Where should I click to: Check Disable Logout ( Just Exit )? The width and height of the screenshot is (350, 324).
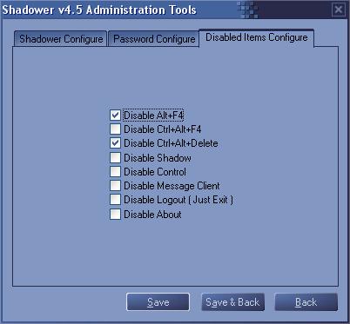point(115,200)
